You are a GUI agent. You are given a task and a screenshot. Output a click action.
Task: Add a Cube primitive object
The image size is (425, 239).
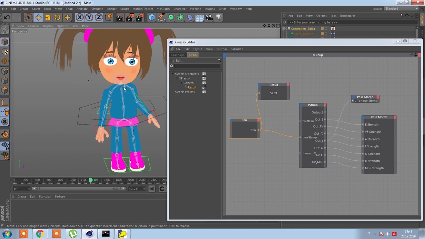[x=152, y=17]
